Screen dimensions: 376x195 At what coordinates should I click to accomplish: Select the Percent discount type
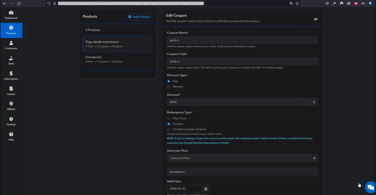169,87
